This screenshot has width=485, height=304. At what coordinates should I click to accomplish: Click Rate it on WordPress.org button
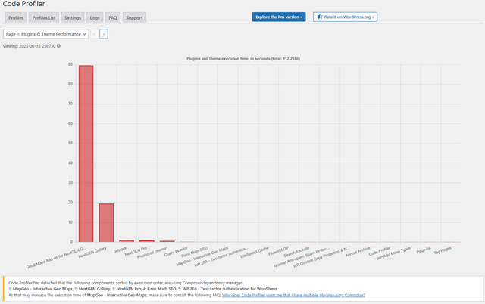pos(346,17)
